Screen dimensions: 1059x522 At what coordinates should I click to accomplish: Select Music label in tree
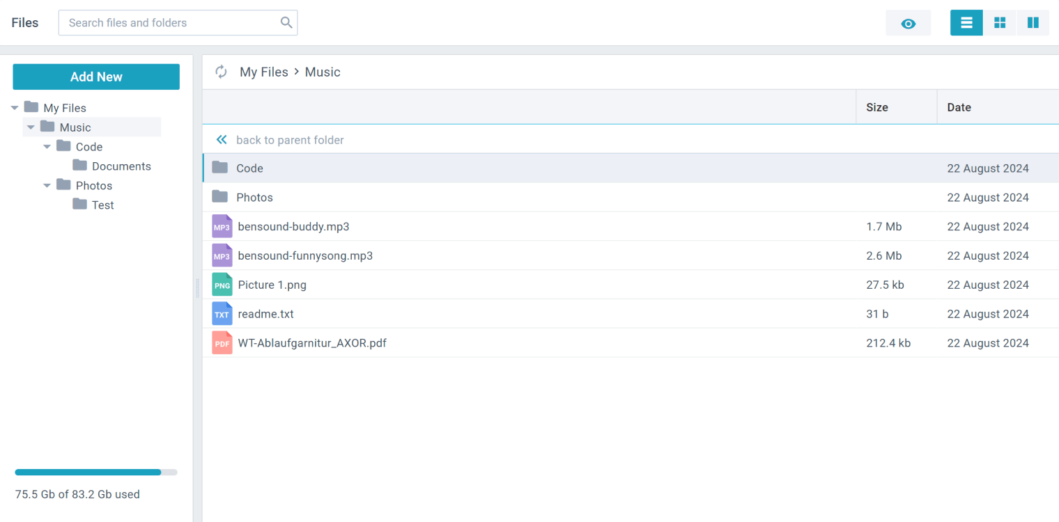tap(75, 127)
